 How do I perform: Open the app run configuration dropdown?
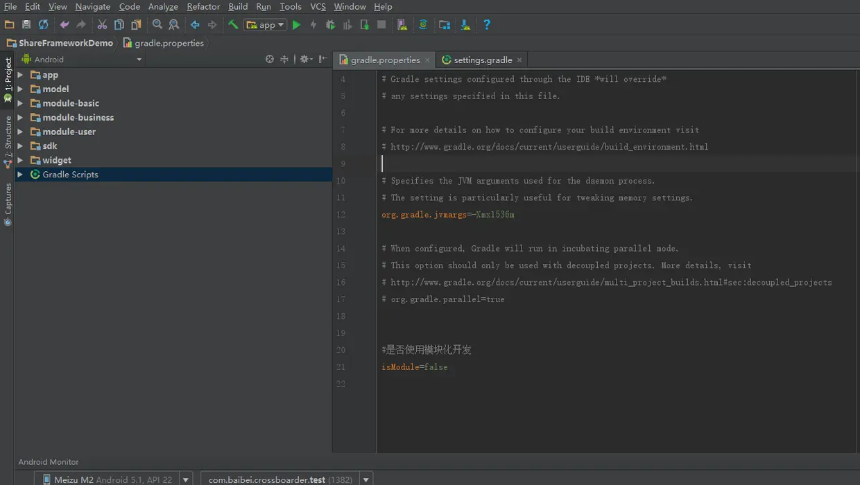click(265, 25)
